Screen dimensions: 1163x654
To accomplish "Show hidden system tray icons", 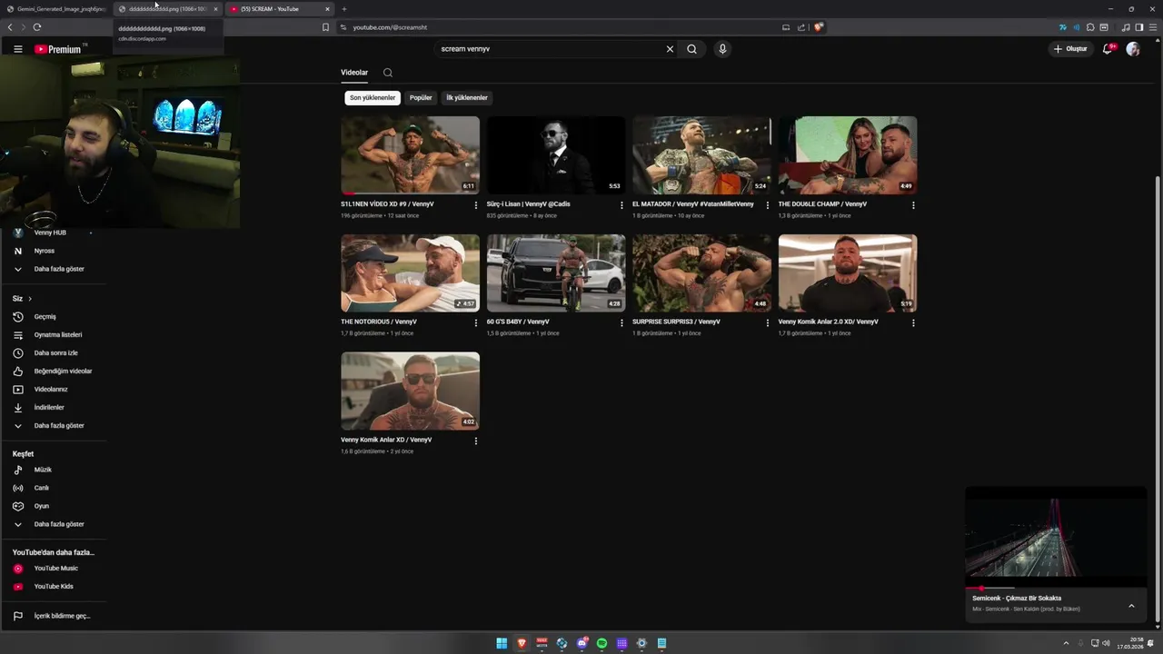I will pos(1066,643).
